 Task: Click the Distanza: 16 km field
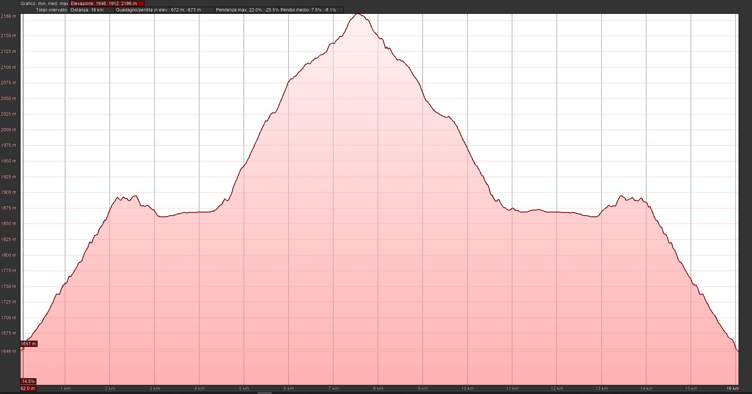(x=92, y=10)
